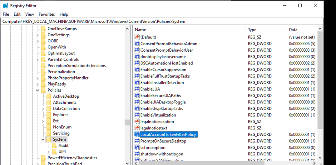Click the icon of LocalAccountTokenFilterPolicy

point(137,134)
